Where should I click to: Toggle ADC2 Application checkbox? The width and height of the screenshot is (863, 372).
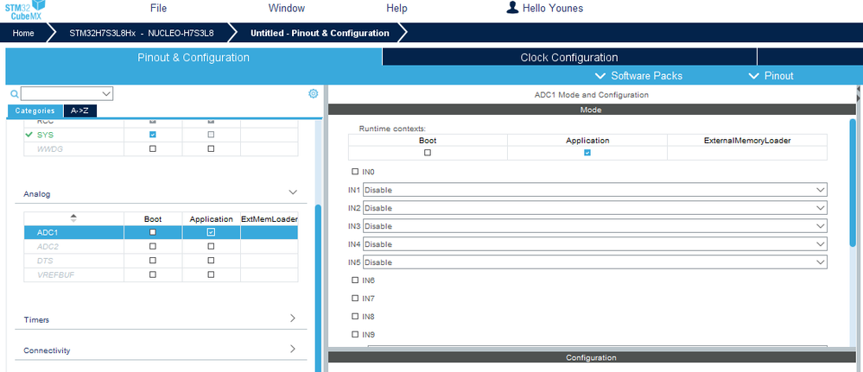tap(211, 246)
